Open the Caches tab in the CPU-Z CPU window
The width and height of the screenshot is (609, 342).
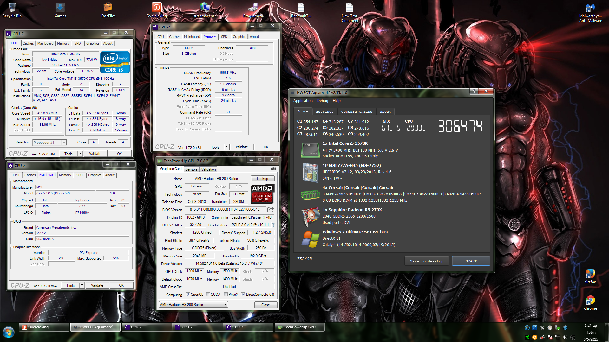(x=28, y=43)
